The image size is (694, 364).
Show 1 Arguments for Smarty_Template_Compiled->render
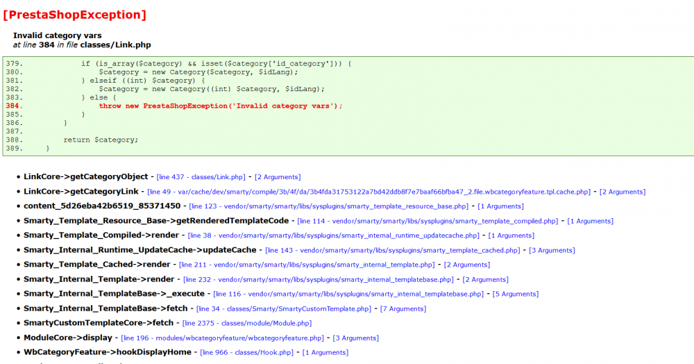pos(511,235)
